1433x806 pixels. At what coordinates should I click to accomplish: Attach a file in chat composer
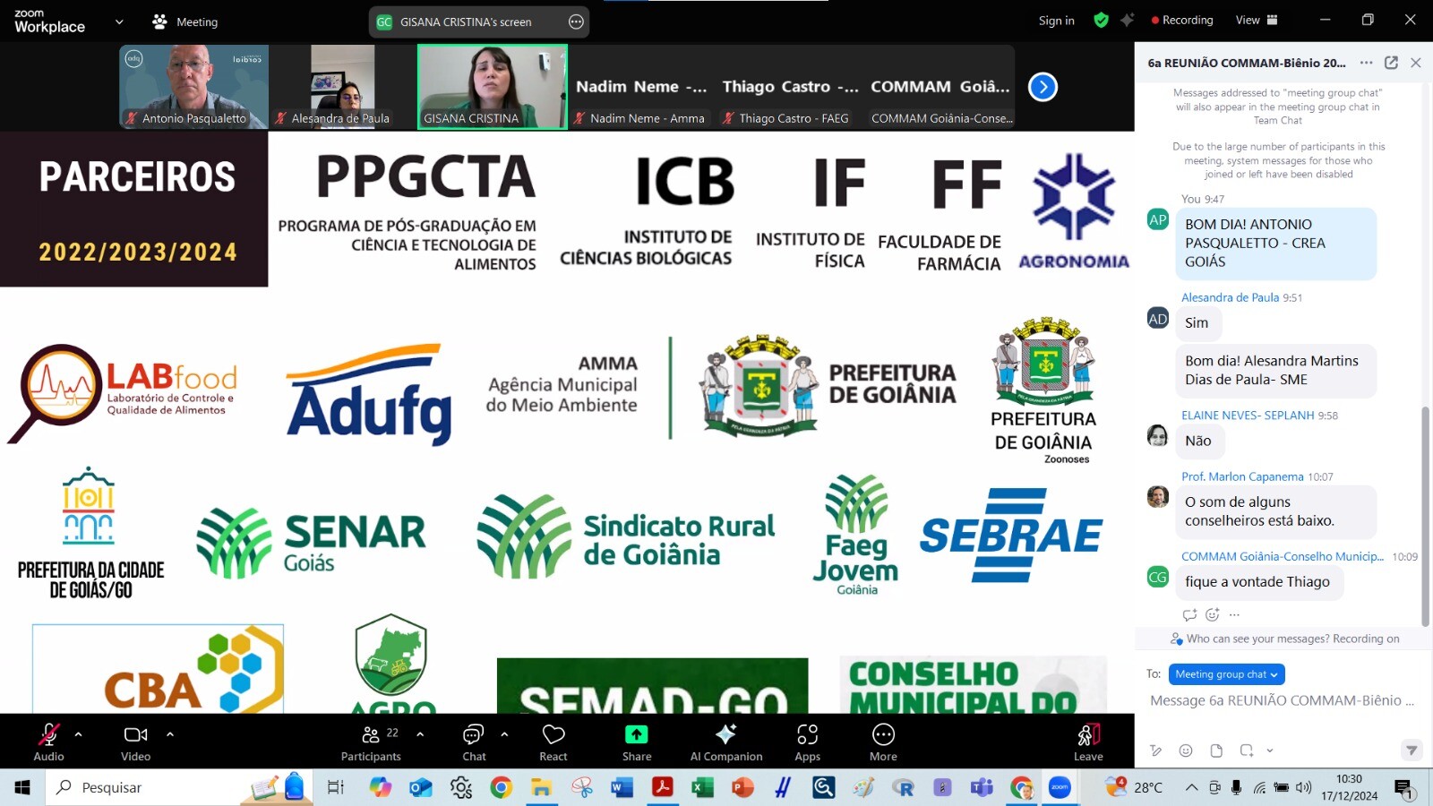[x=1216, y=750]
